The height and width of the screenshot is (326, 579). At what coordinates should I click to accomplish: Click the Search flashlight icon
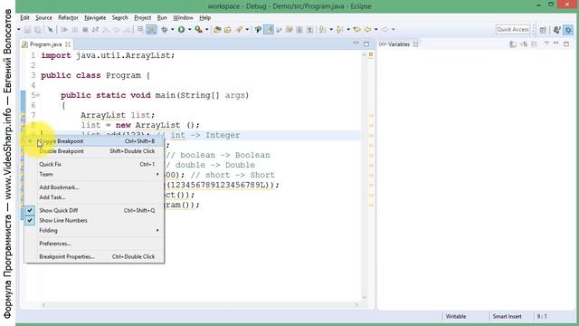(x=239, y=30)
